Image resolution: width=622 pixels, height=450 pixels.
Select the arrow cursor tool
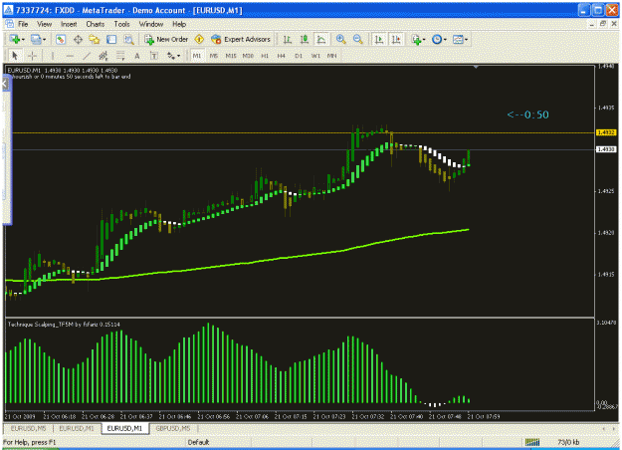(15, 56)
